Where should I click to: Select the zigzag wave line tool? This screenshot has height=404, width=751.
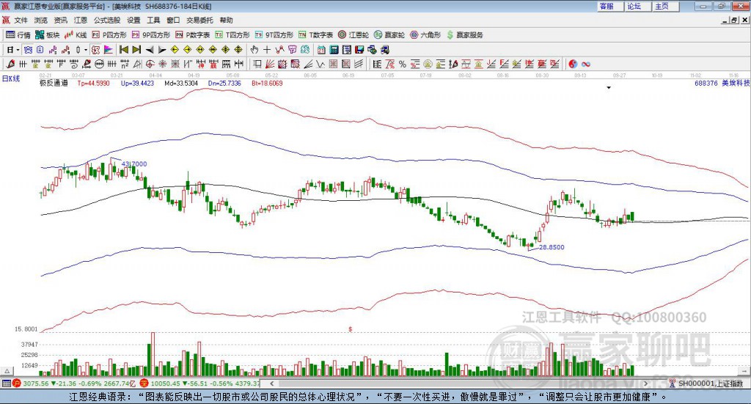click(320, 64)
